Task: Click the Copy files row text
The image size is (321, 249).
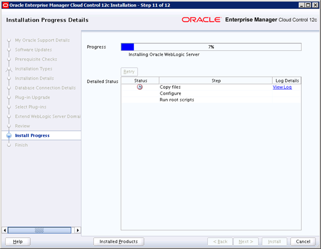Action: coord(170,87)
